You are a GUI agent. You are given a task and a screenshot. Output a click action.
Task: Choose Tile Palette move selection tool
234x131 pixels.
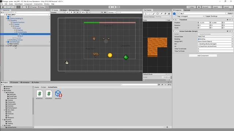click(150, 14)
